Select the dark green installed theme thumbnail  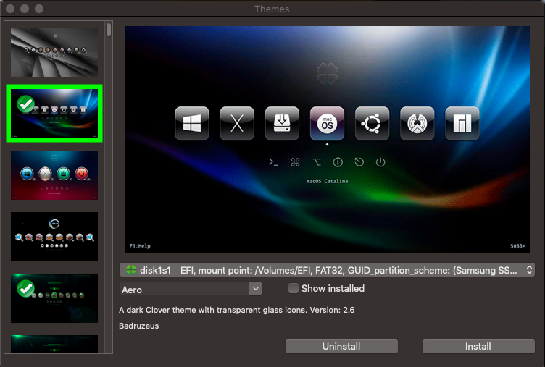(54, 298)
